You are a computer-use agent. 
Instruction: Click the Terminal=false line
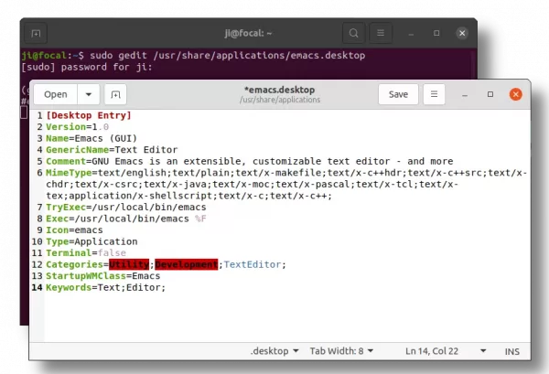point(86,253)
